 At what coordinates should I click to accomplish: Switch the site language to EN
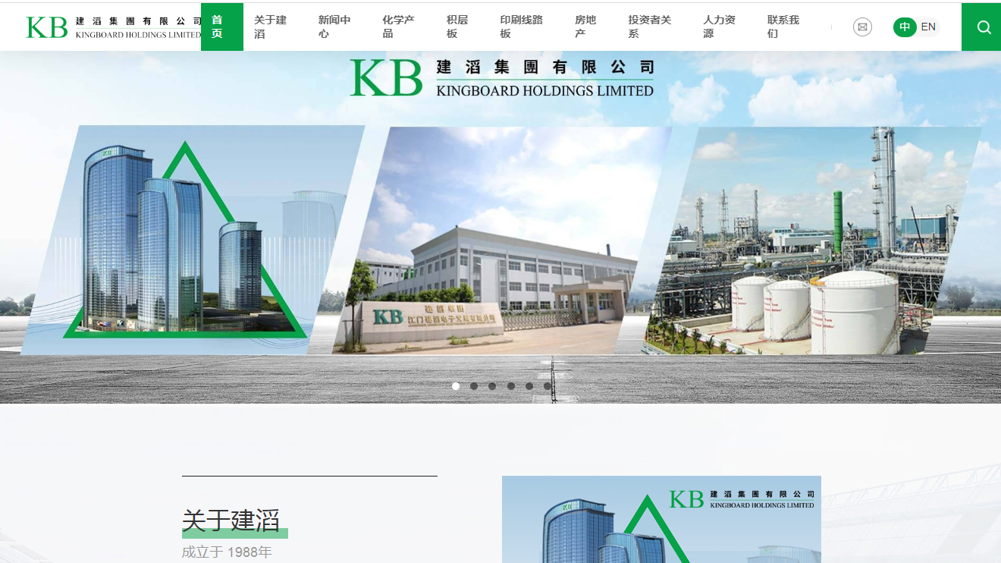pyautogui.click(x=929, y=27)
